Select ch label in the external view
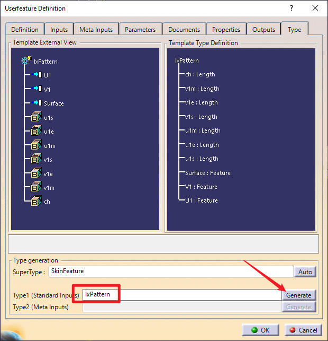328x341 pixels. [47, 202]
